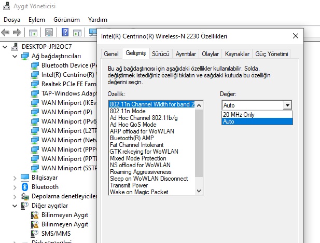The width and height of the screenshot is (320, 243).
Task: Open the Değer dropdown arrow
Action: pyautogui.click(x=287, y=105)
